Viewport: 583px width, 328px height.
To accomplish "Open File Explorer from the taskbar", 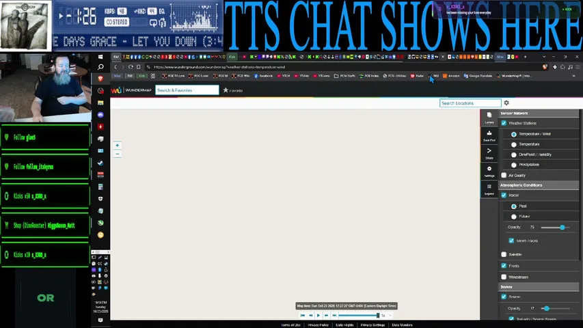I will click(100, 102).
